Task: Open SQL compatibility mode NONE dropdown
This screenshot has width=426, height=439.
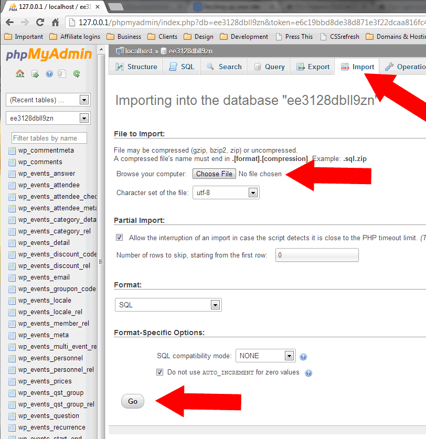Action: (265, 356)
